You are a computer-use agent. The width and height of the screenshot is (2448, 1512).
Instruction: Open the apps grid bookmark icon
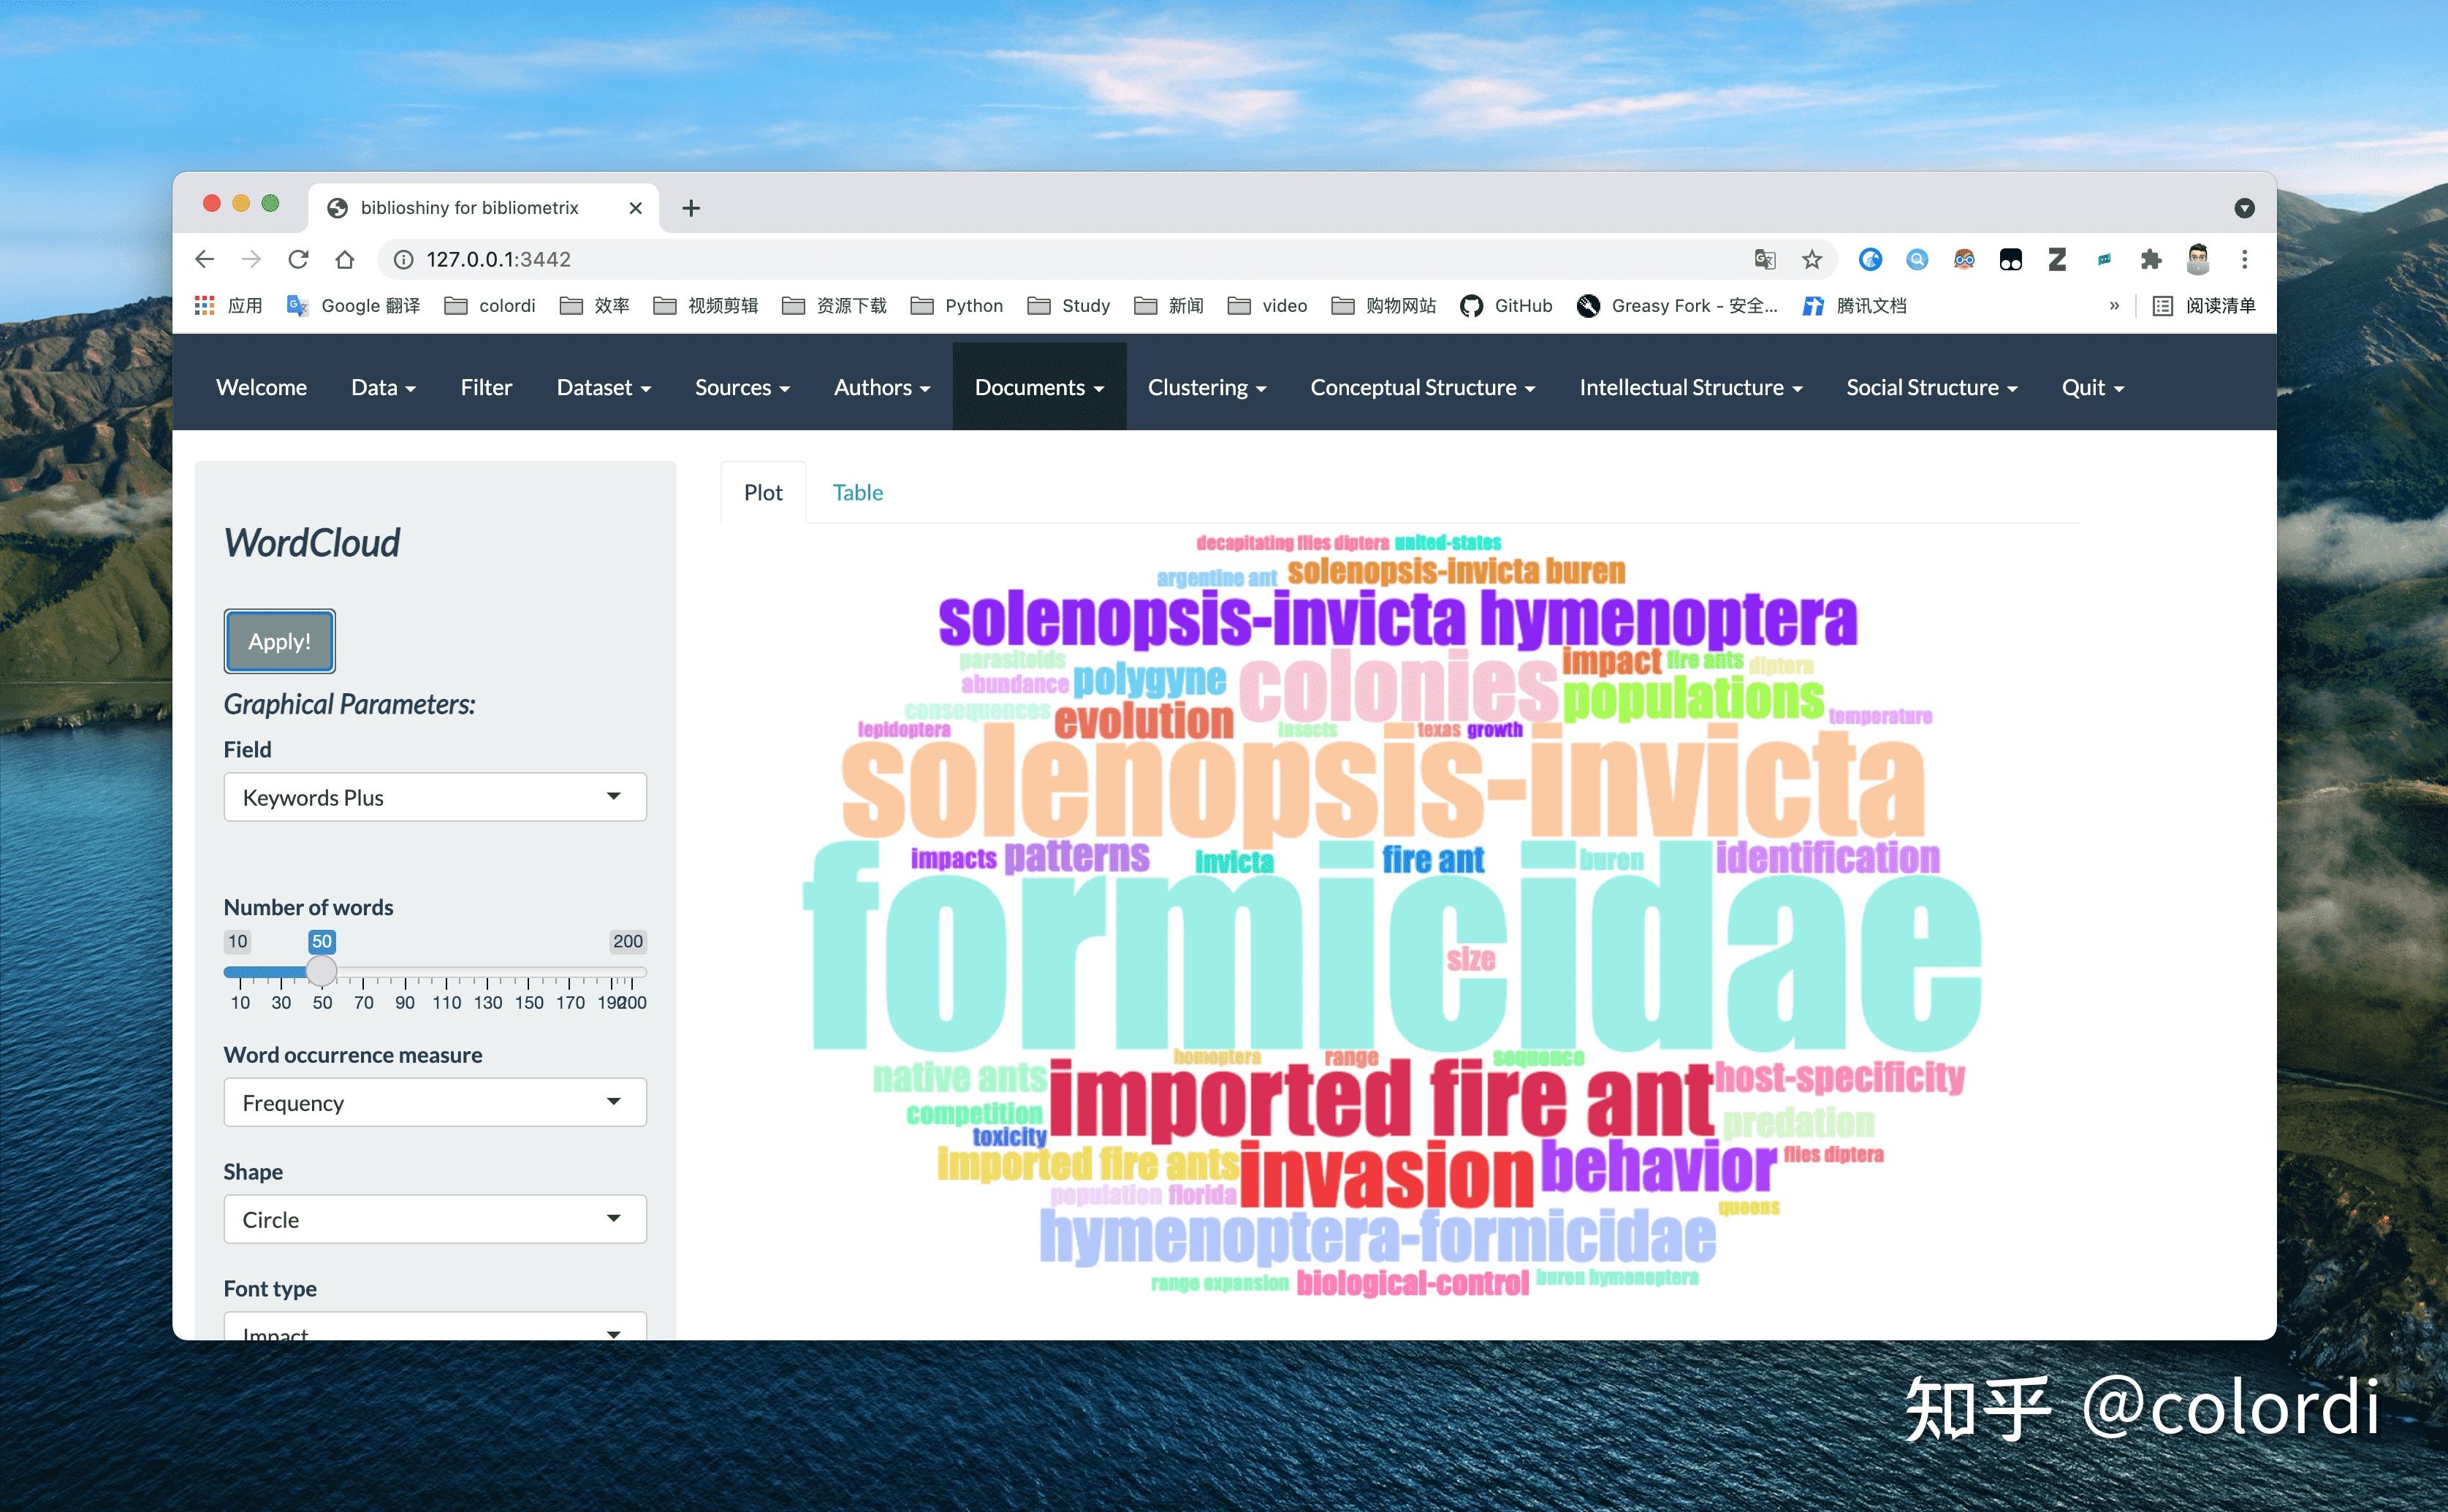coord(205,306)
